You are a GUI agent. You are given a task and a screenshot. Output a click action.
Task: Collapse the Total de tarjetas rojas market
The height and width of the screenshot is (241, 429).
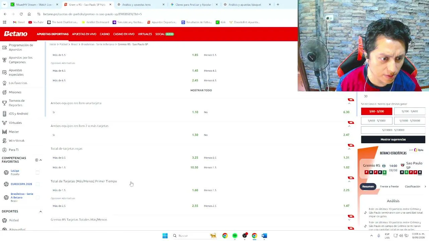click(349, 149)
